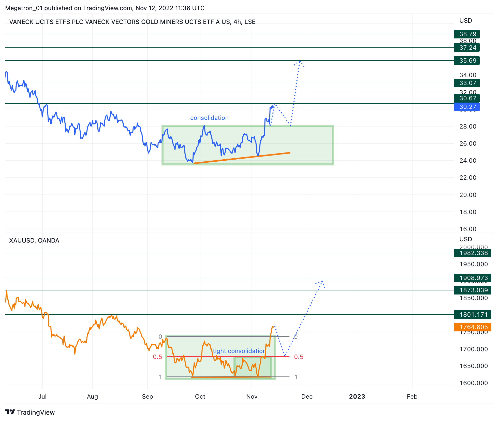Click the orange 1764.605 current price label
This screenshot has height=421, width=499.
click(x=473, y=327)
